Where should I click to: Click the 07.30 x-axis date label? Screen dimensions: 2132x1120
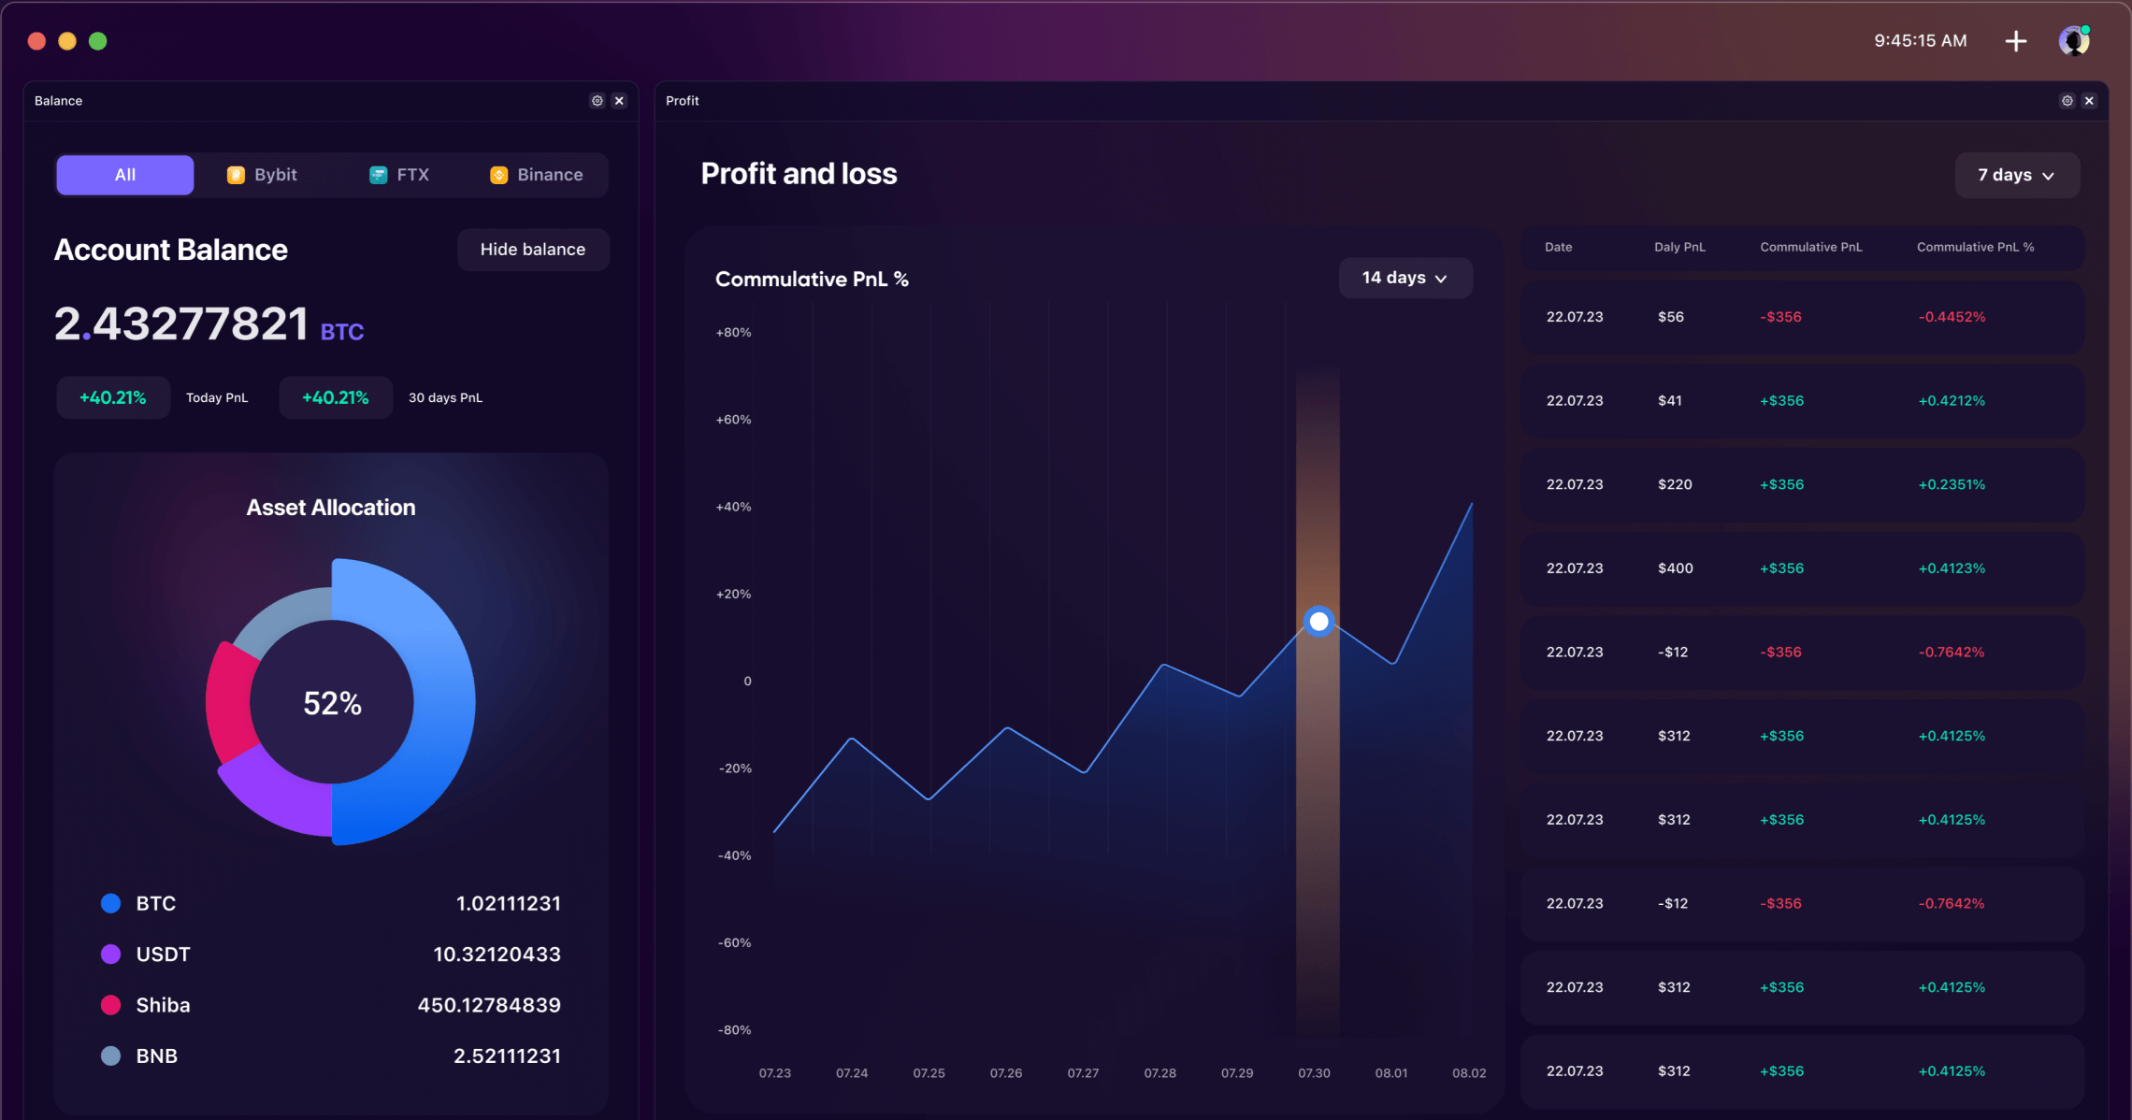(x=1314, y=1072)
